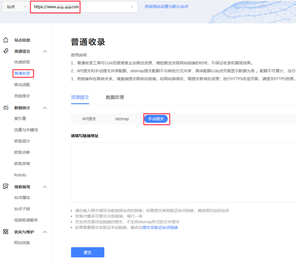Click the 请填写链接地址 label

(85, 136)
